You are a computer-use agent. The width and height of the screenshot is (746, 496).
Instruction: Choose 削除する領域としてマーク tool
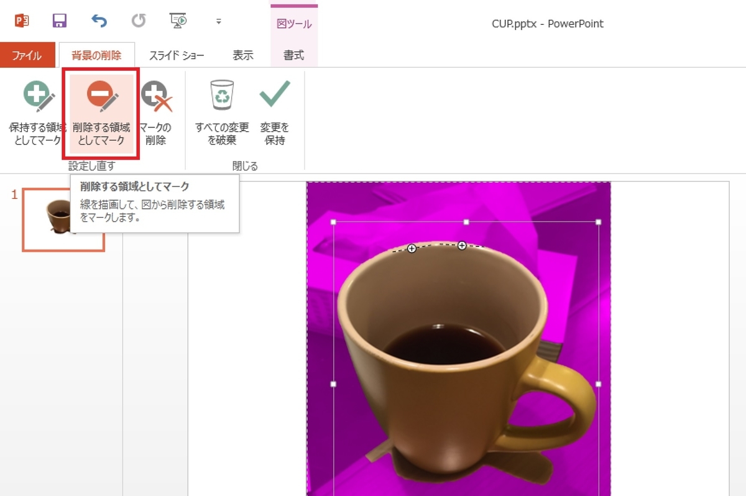click(101, 114)
